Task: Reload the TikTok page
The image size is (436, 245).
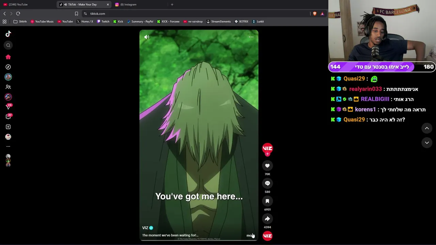Action: pyautogui.click(x=18, y=14)
